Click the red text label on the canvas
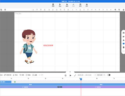125x96 pixels. (x=48, y=45)
